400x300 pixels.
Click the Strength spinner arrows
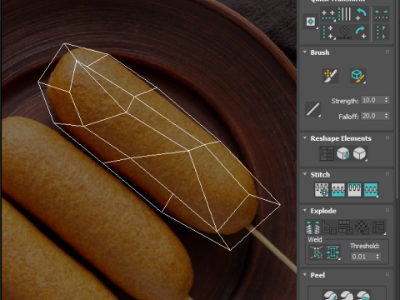coord(386,100)
